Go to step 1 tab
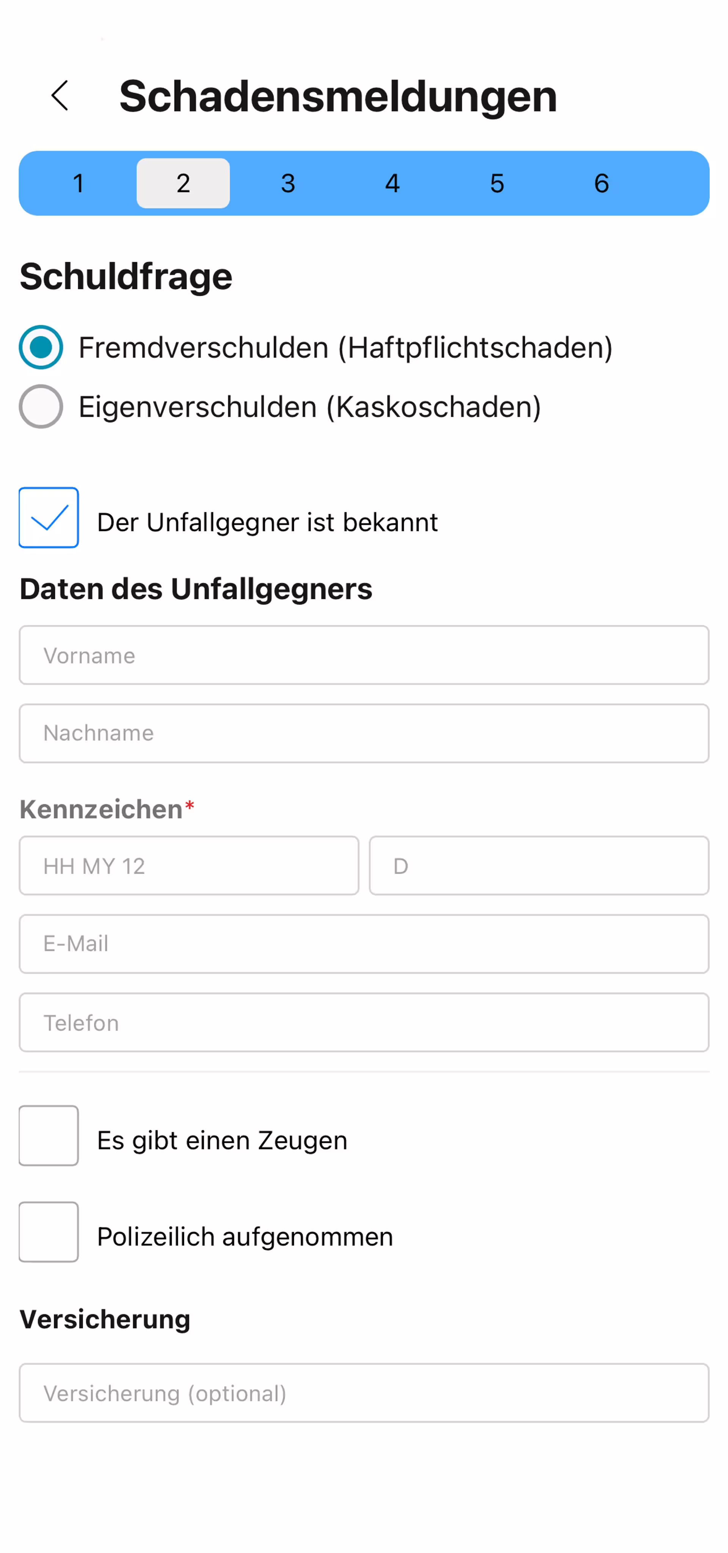Image resolution: width=728 pixels, height=1553 pixels. (x=78, y=183)
